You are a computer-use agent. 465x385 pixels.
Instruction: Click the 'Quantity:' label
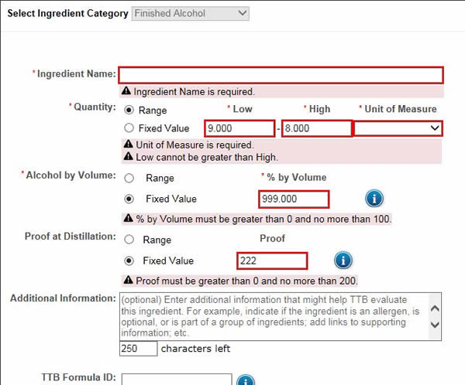tap(95, 107)
